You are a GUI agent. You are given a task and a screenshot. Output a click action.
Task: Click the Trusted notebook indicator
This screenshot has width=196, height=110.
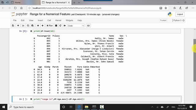click(163, 20)
